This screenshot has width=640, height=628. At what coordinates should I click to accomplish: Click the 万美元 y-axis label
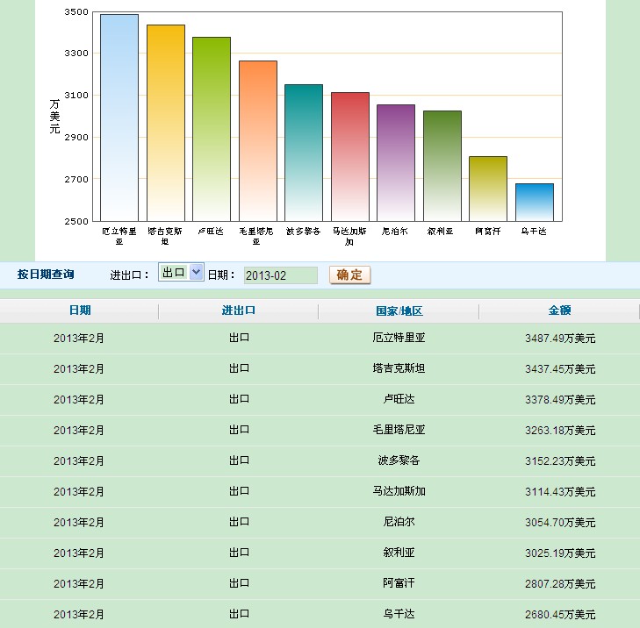tap(54, 117)
